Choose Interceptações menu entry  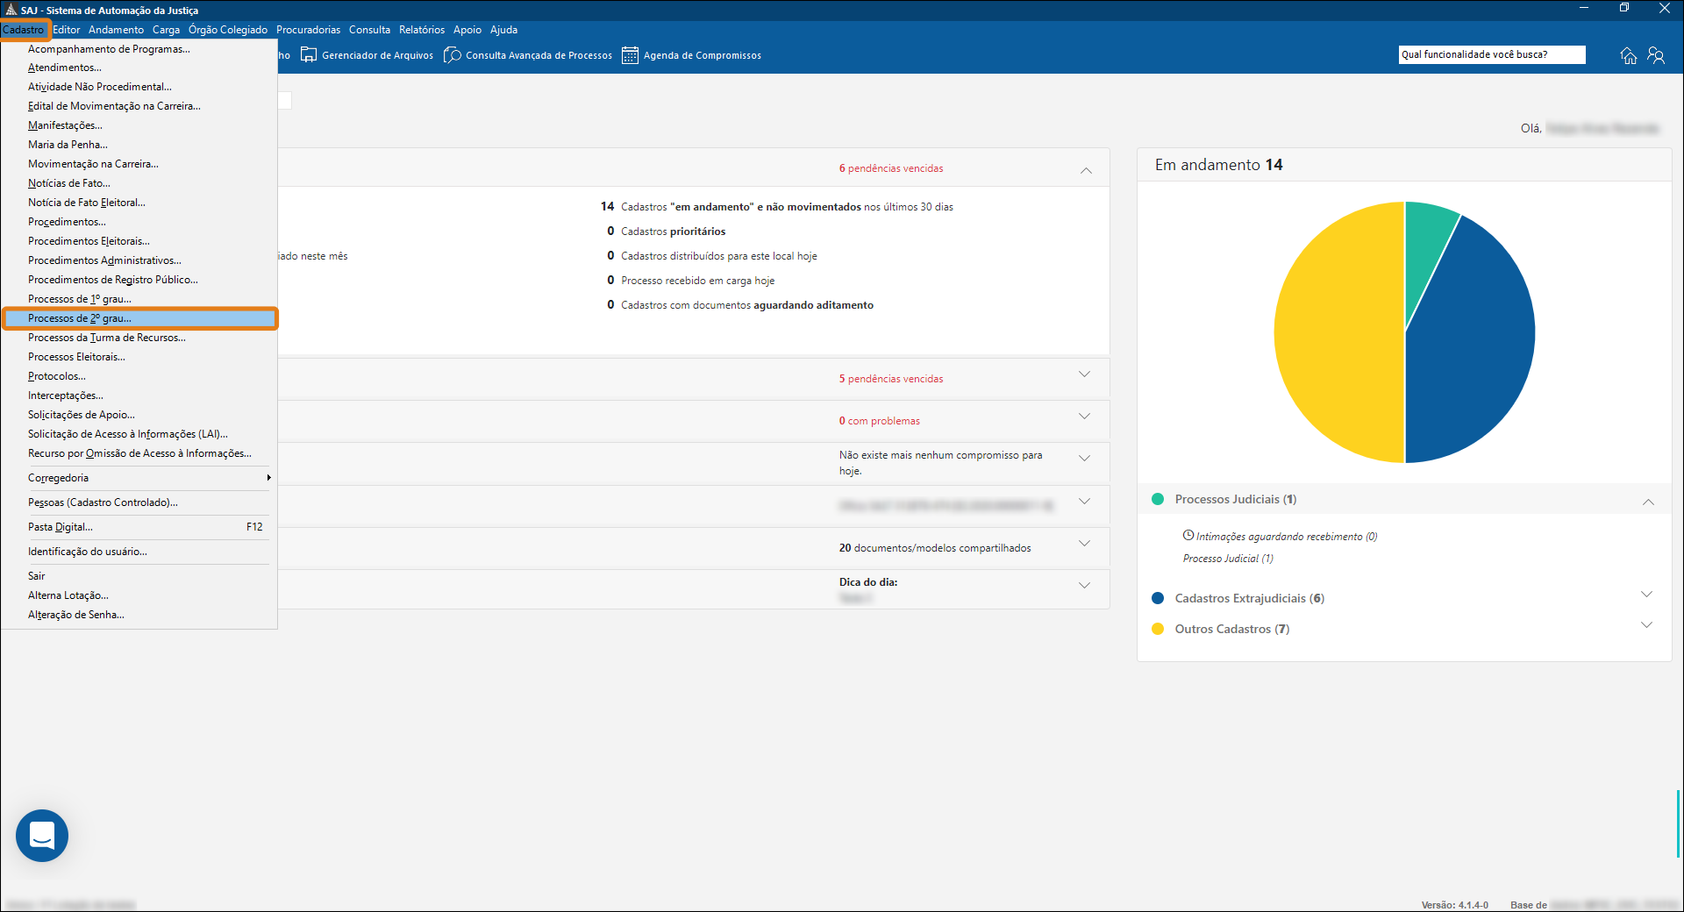(139, 395)
